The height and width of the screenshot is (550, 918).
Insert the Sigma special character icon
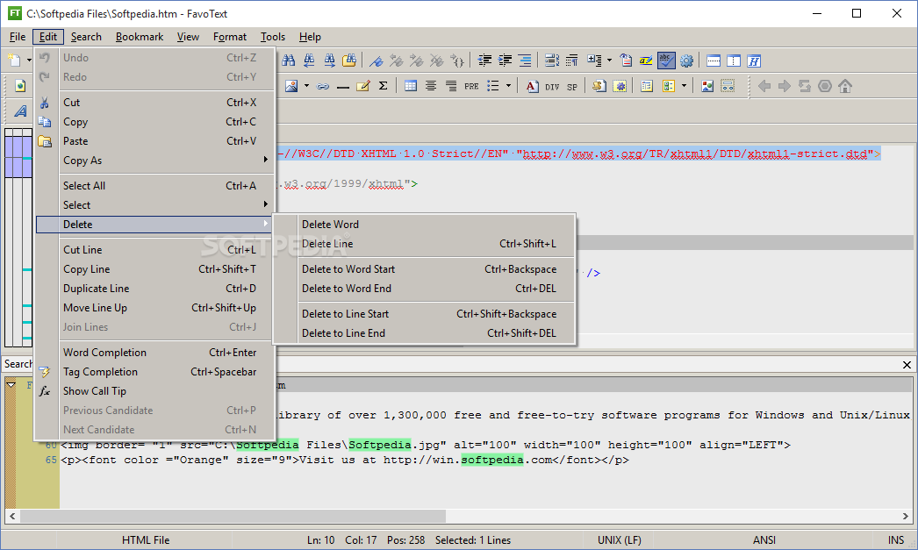(384, 86)
